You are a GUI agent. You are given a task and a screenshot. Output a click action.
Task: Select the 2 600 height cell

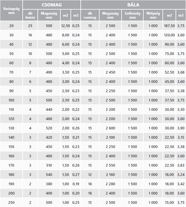coord(110,128)
